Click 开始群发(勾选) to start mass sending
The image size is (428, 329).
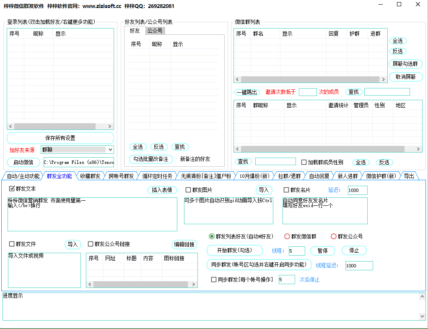235,250
